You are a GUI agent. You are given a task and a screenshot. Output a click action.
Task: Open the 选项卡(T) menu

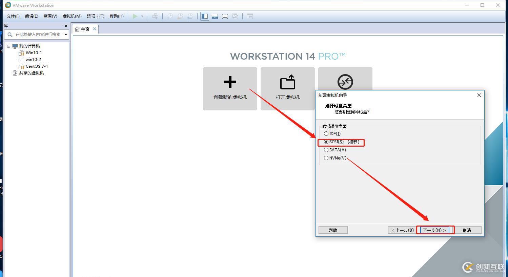click(x=96, y=16)
